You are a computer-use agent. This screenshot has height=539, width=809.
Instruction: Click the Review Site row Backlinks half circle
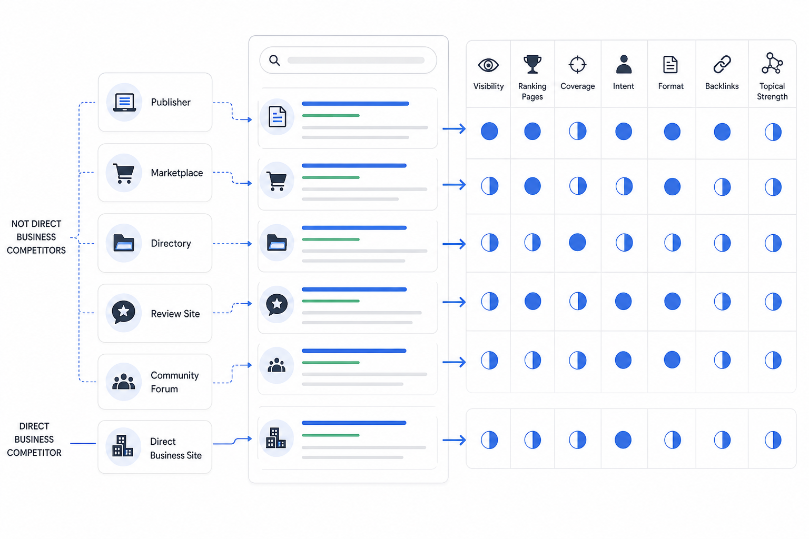[722, 302]
